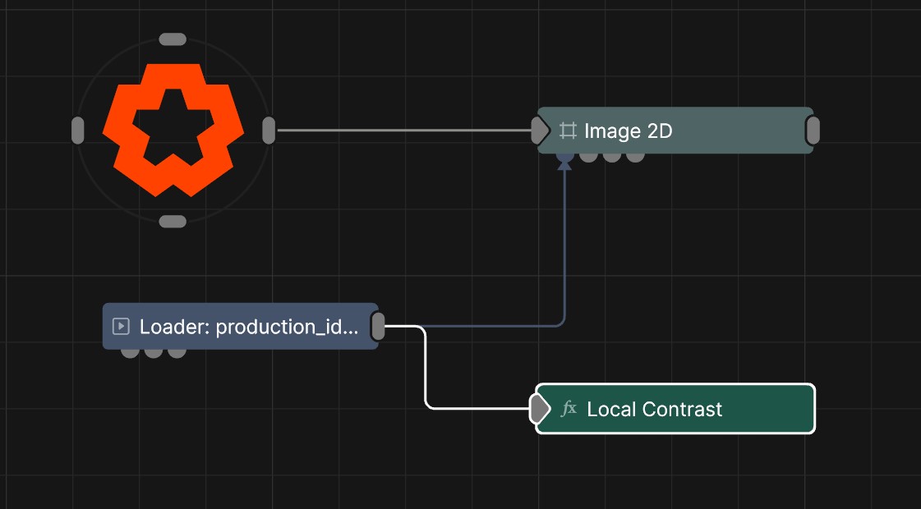Image resolution: width=921 pixels, height=509 pixels.
Task: Click Local Contrast input port
Action: pyautogui.click(x=539, y=408)
